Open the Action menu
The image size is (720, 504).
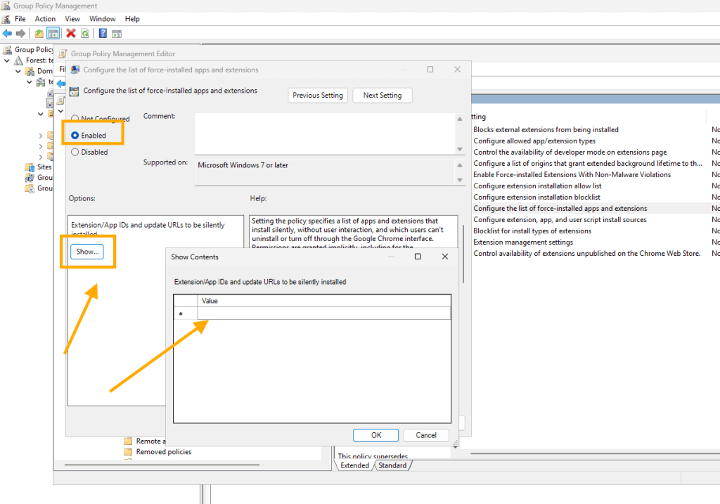[45, 19]
